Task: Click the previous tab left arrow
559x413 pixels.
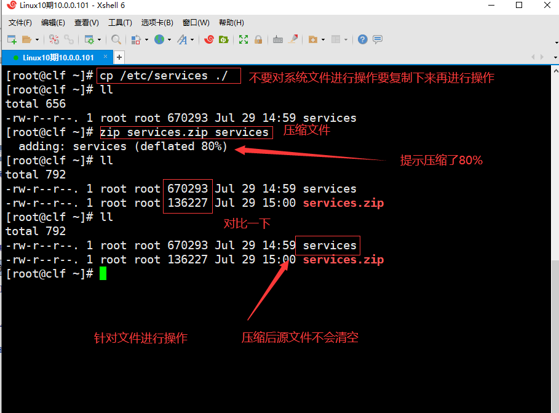Action: 533,57
